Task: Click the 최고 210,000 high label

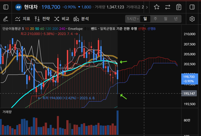Action: point(49,34)
